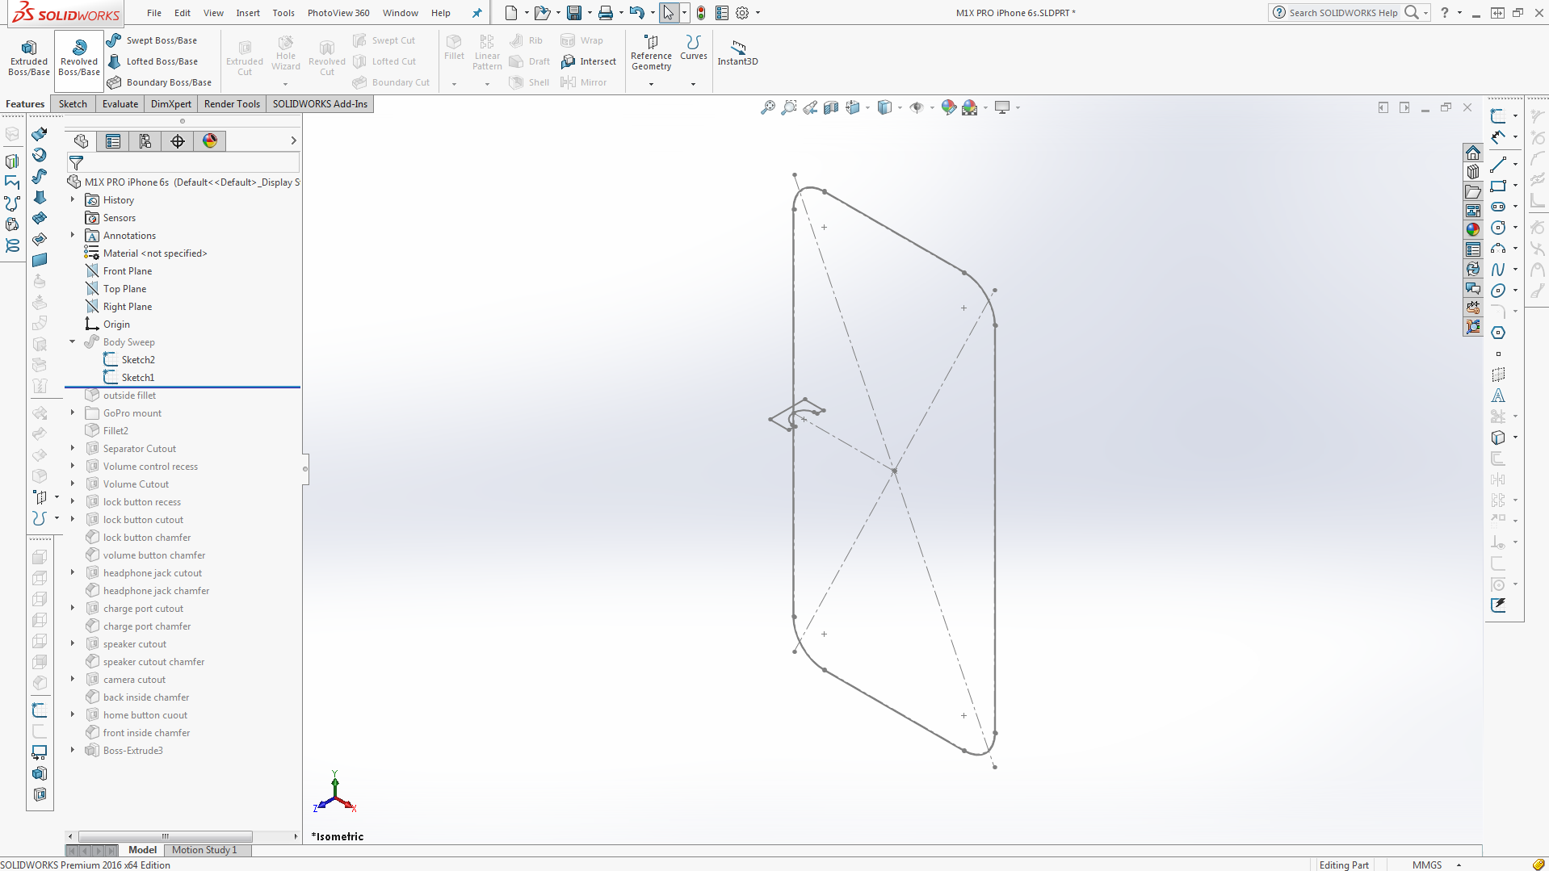Click the New document icon

(x=511, y=13)
